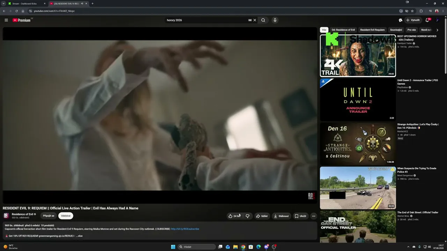Open the YouTube hamburger guide menu
447x251 pixels.
point(6,20)
